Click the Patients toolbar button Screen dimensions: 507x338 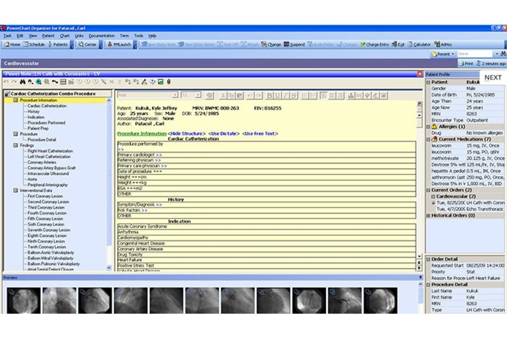coord(58,45)
